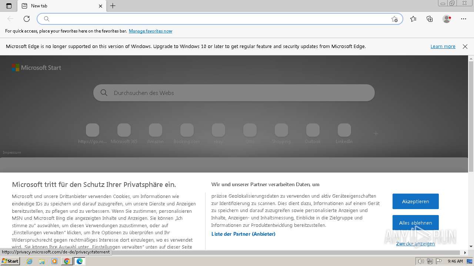Click the volume icon in system tray
Viewport: 474px width, 266px height.
coord(421,261)
